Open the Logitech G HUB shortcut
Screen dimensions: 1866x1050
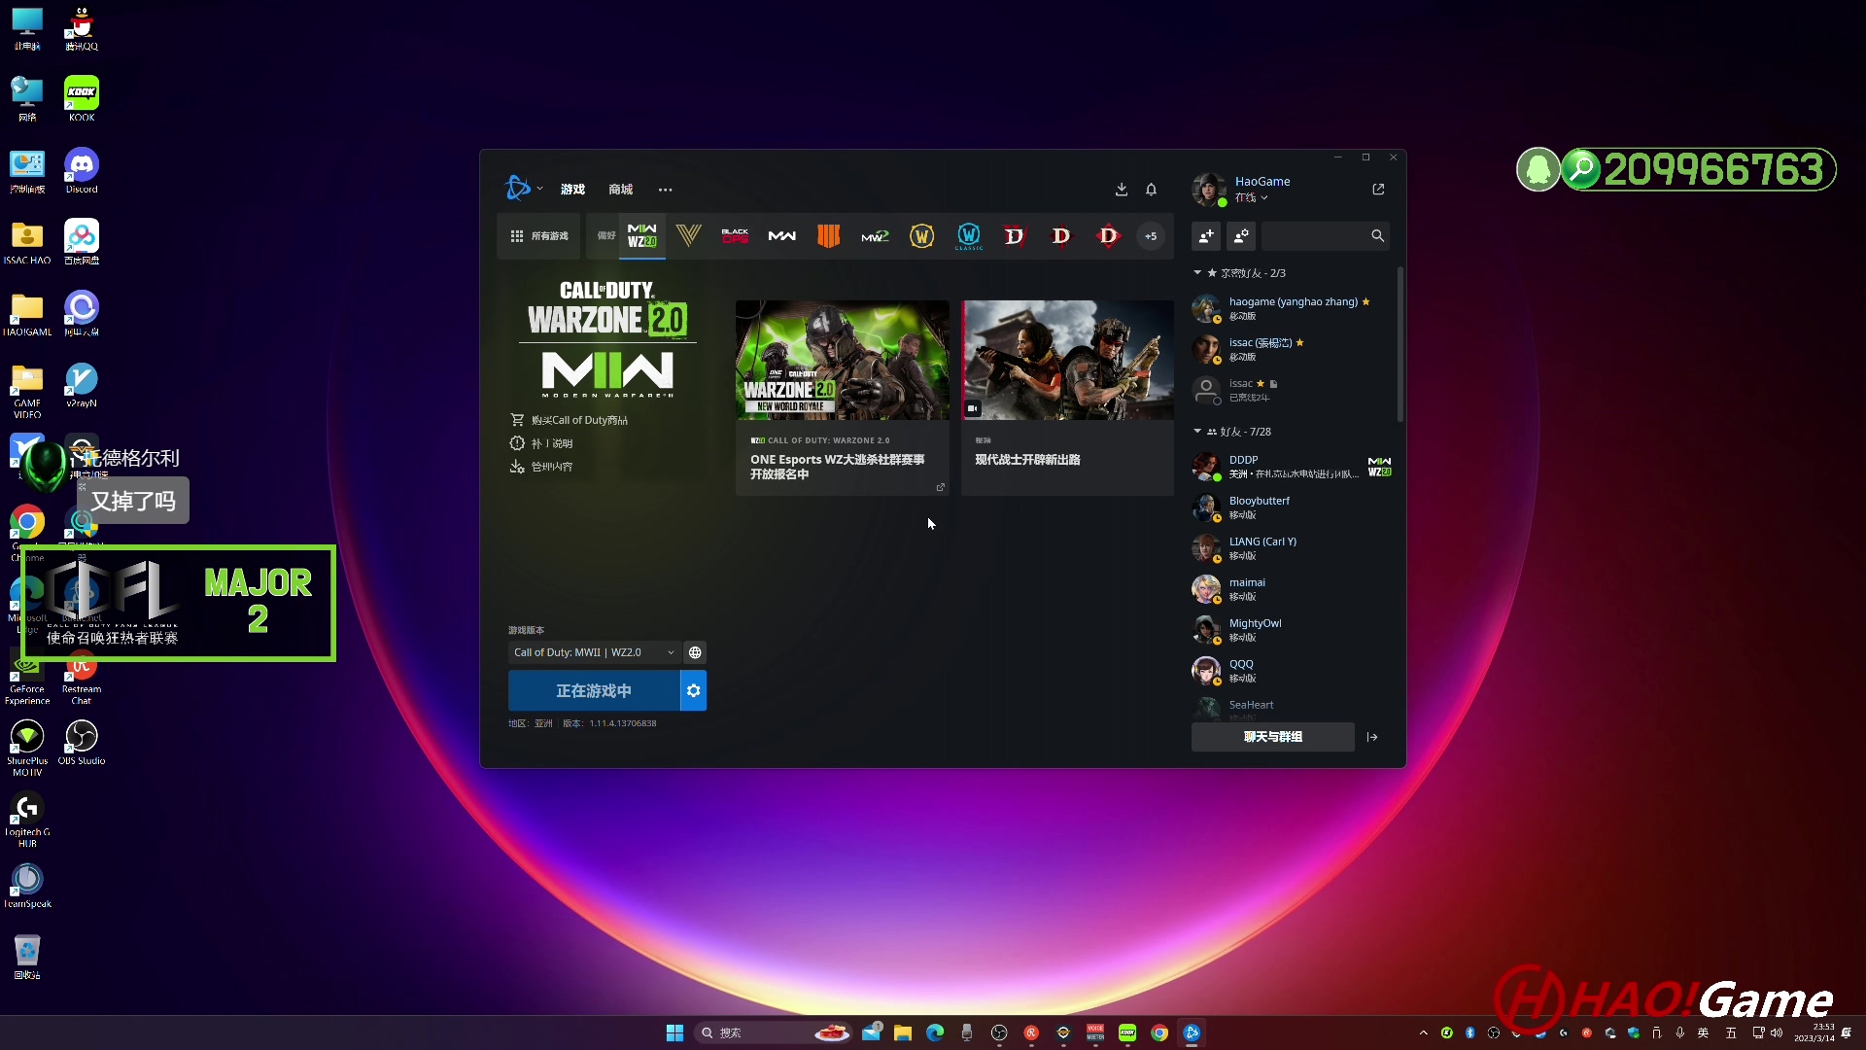tap(27, 820)
